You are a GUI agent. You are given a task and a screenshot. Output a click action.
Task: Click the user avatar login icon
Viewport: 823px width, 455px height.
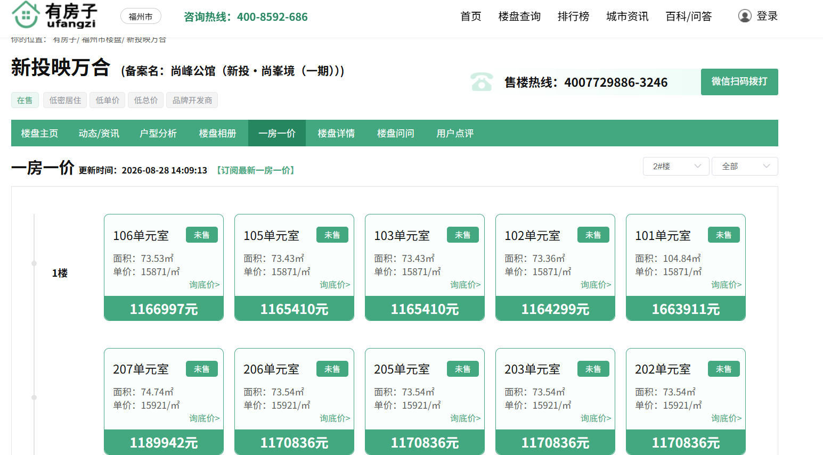tap(745, 16)
